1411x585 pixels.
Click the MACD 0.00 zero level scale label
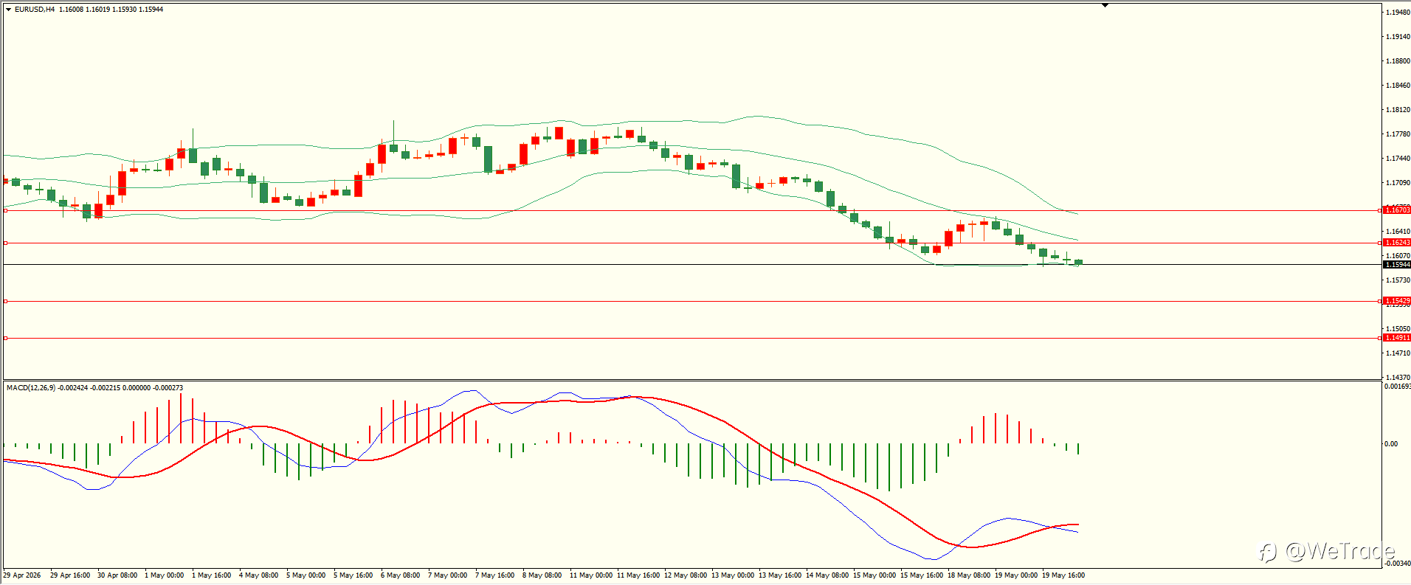[1390, 444]
